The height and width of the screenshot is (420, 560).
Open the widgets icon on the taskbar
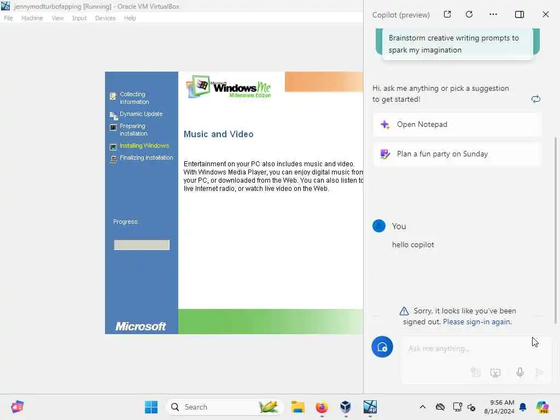point(17,407)
